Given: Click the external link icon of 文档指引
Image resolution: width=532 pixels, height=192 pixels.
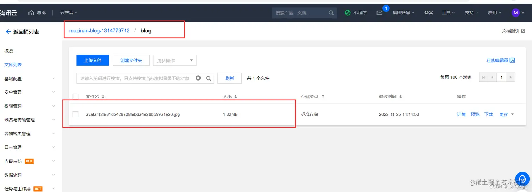Looking at the screenshot, I should click(x=523, y=31).
